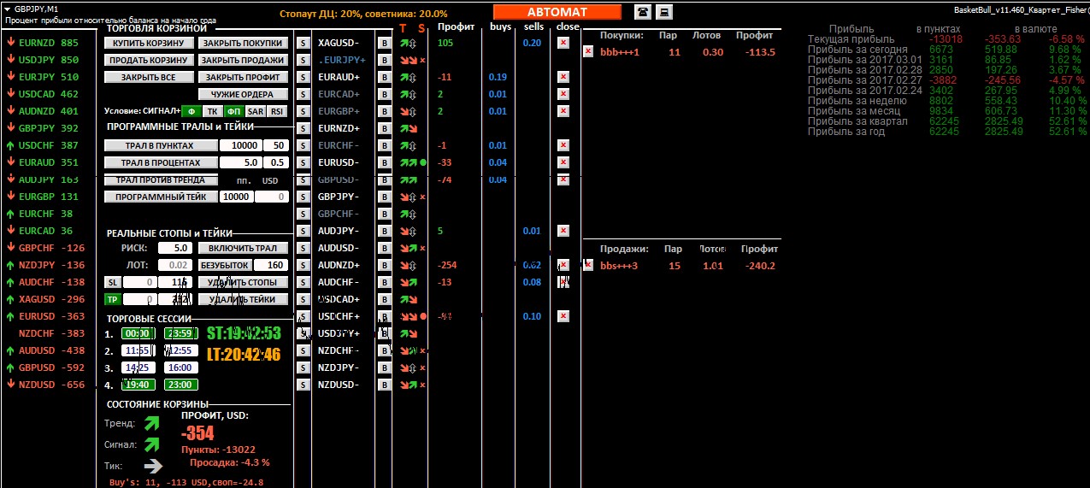Image resolution: width=1090 pixels, height=488 pixels.
Task: Click ТРАЛ В ПУНКТАХ button
Action: 160,145
